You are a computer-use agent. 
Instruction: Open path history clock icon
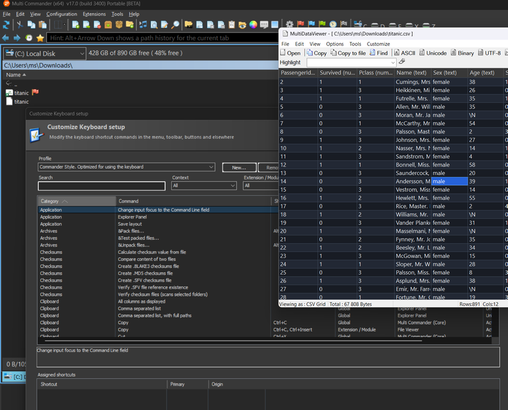29,38
